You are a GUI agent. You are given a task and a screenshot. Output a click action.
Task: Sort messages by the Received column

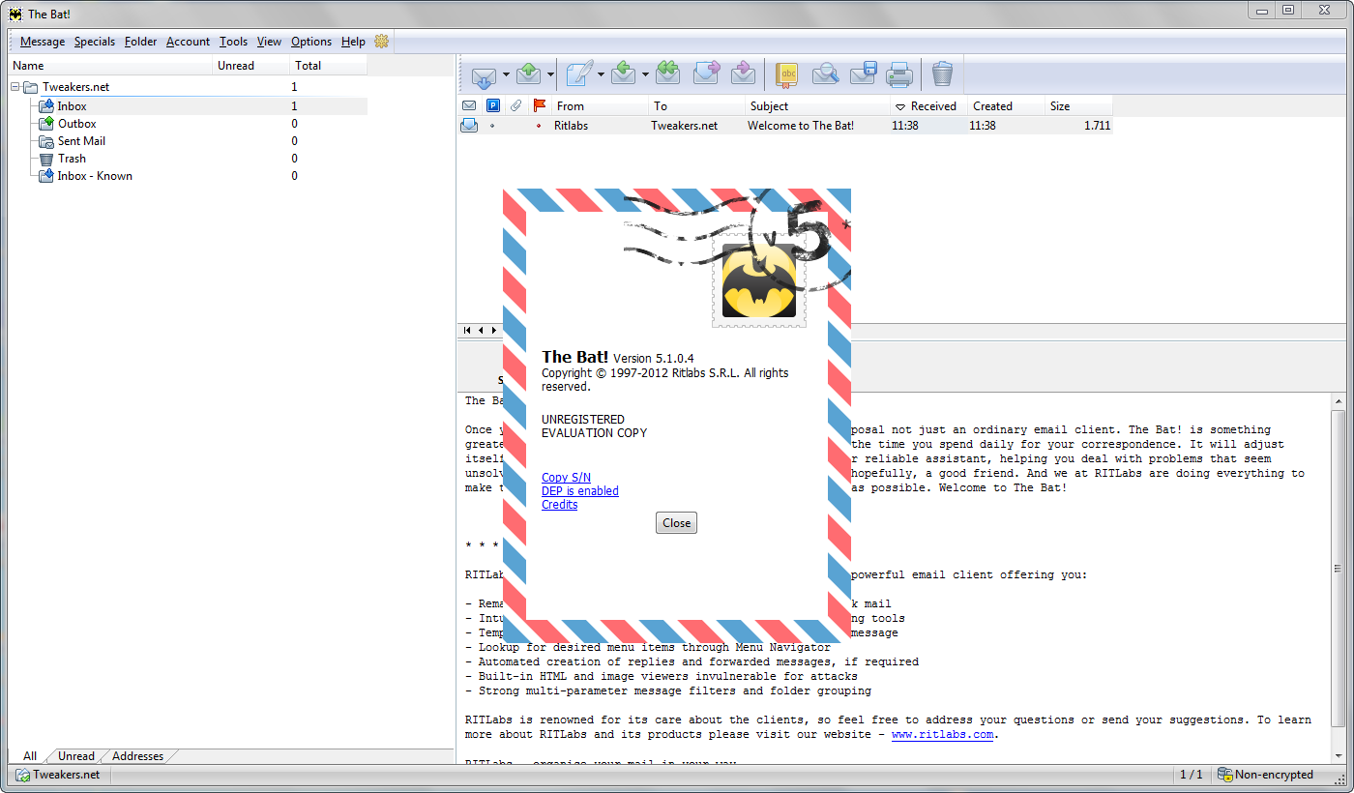(x=928, y=106)
